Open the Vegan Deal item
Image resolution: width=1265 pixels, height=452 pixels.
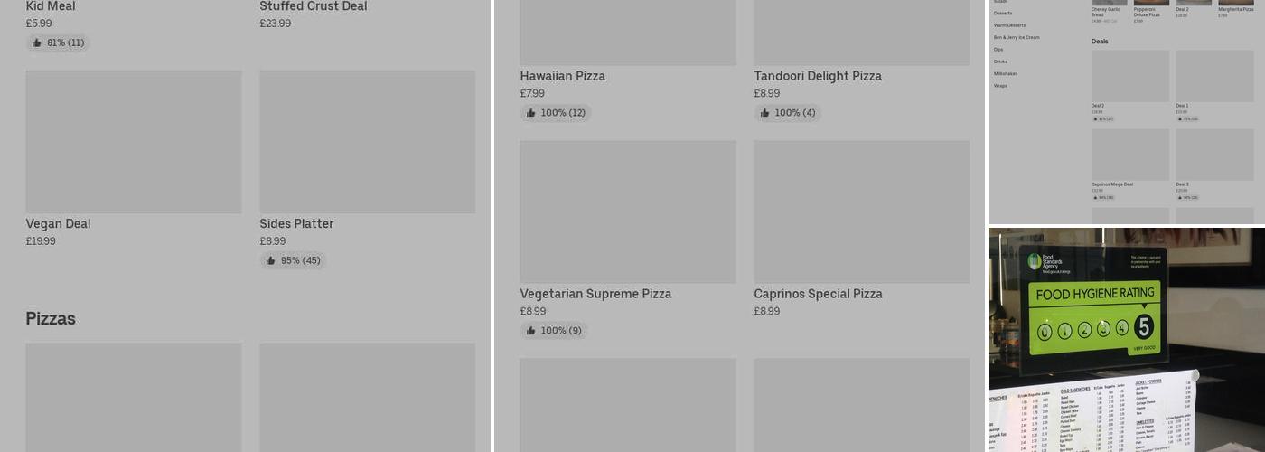point(58,224)
